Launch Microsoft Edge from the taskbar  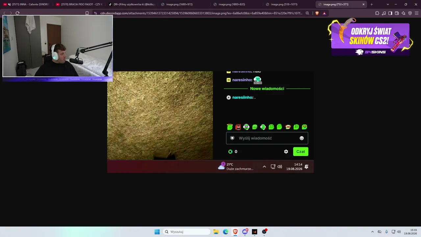(x=226, y=232)
